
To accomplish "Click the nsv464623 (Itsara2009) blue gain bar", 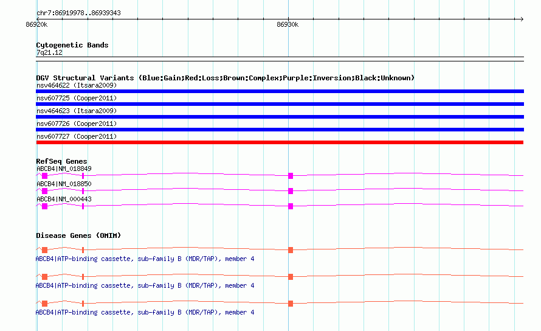I will 280,117.
